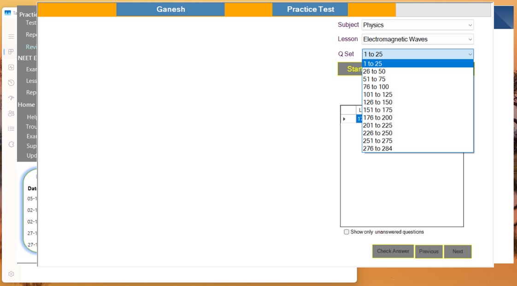
Task: Click the hamburger menu icon in left sidebar
Action: 11,36
